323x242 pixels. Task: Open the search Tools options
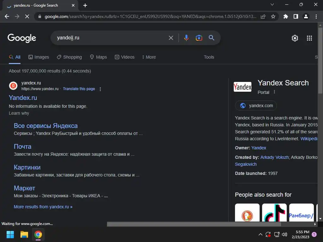(209, 57)
